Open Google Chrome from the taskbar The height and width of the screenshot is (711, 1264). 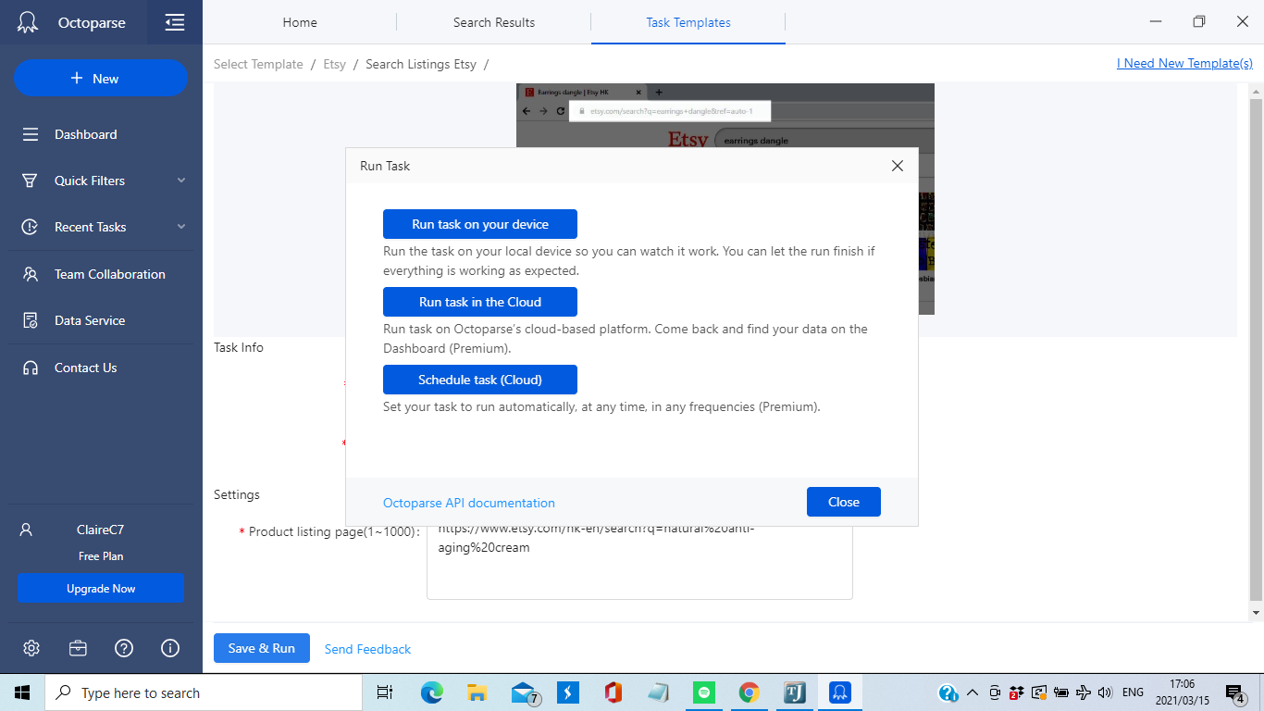[750, 692]
